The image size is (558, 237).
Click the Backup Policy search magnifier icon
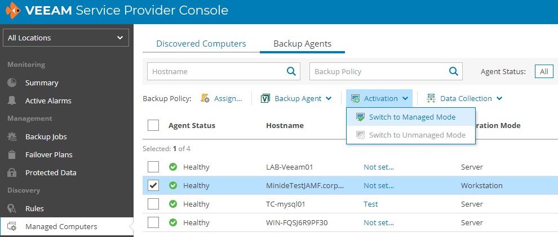454,71
